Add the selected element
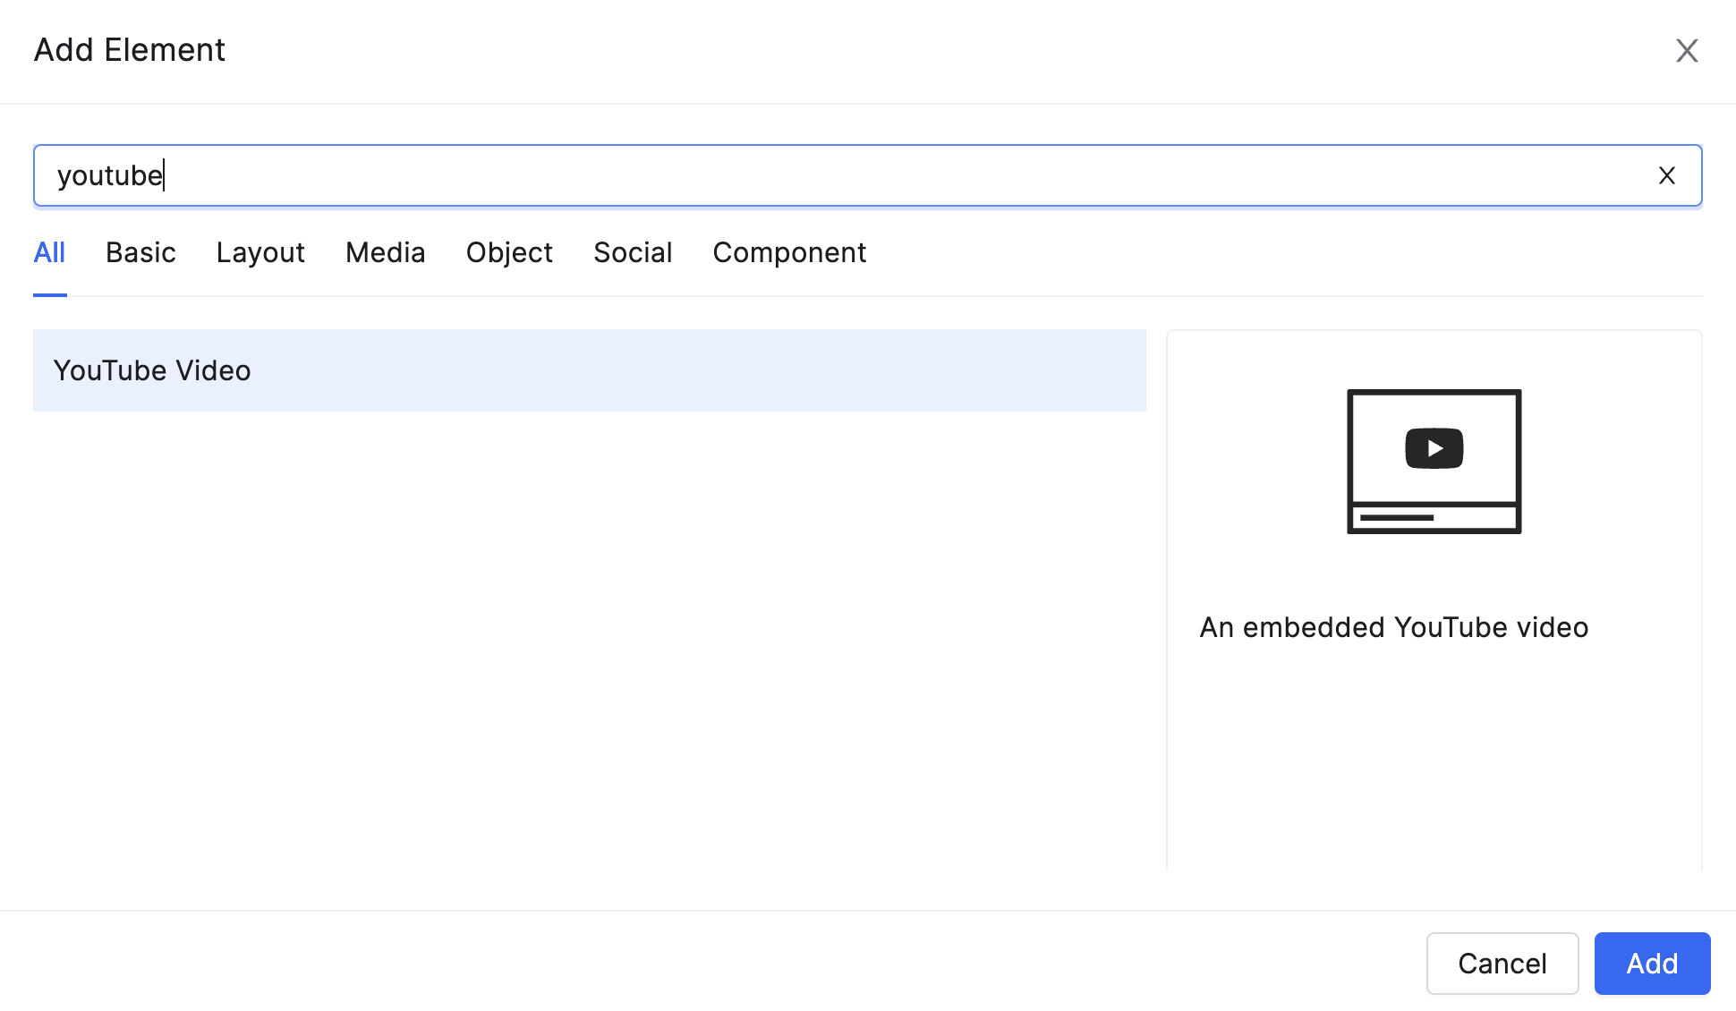The height and width of the screenshot is (1011, 1736). (1652, 964)
